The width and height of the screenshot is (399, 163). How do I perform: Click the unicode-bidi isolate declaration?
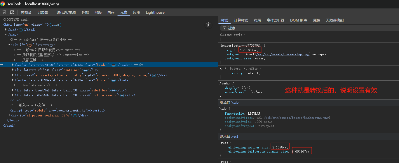click(244, 92)
